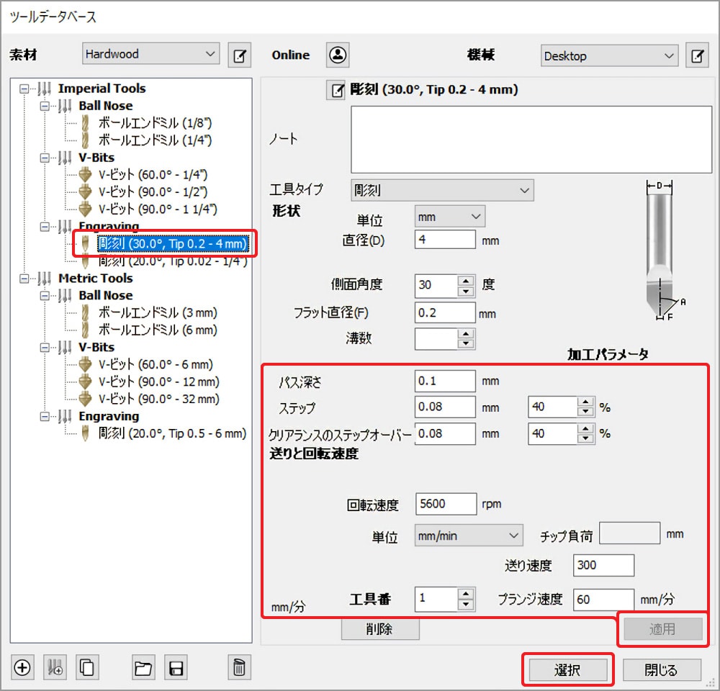
Task: Click the edit icon beside material dropdown
Action: 239,55
